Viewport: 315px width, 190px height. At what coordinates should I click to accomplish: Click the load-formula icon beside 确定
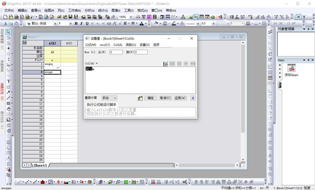click(140, 98)
